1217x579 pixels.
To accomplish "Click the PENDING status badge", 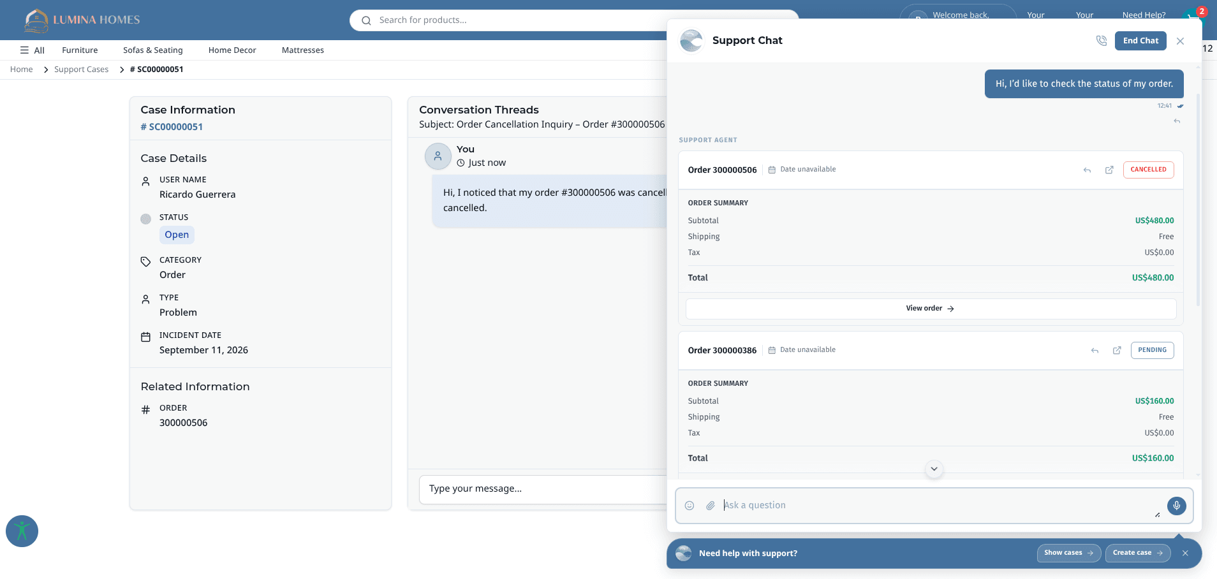I will tap(1152, 350).
